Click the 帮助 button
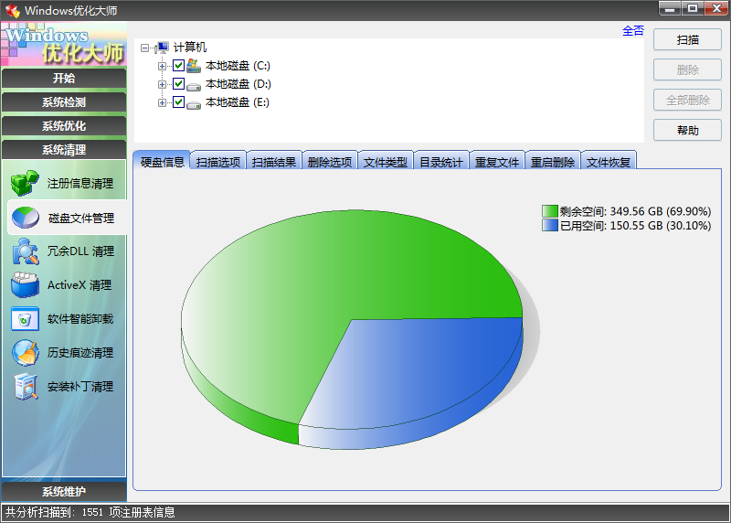 pyautogui.click(x=687, y=130)
